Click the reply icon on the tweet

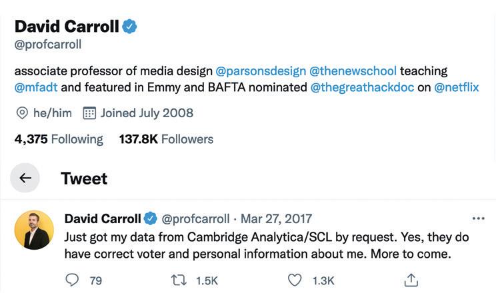click(72, 280)
